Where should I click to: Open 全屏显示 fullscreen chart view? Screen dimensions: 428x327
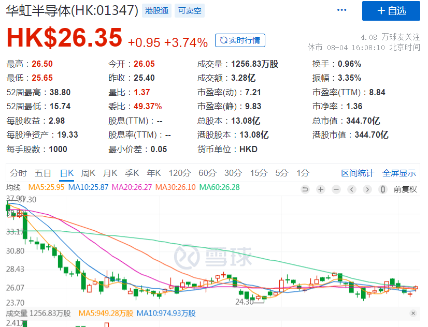pyautogui.click(x=399, y=173)
